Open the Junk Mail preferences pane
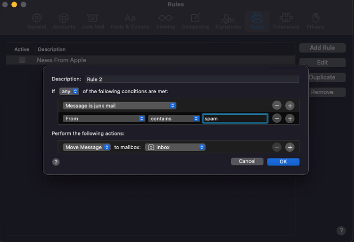The image size is (354, 242). point(93,21)
